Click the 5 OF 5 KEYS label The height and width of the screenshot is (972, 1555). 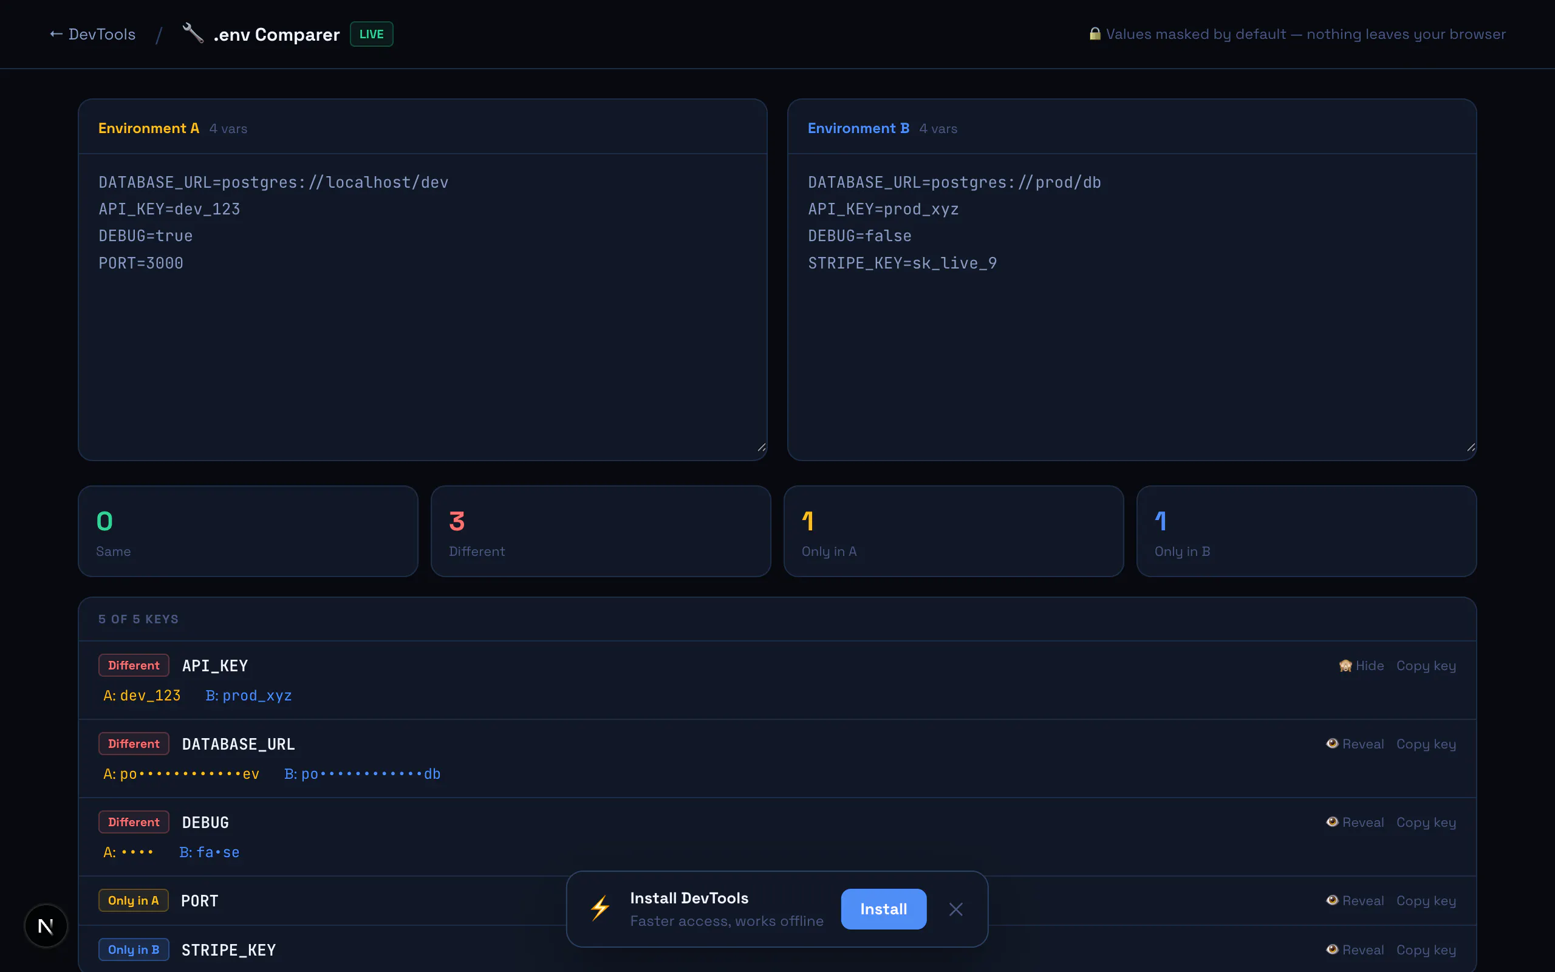pyautogui.click(x=138, y=619)
